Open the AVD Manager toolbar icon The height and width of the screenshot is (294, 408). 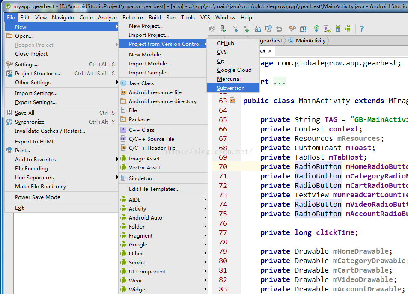tap(327, 29)
